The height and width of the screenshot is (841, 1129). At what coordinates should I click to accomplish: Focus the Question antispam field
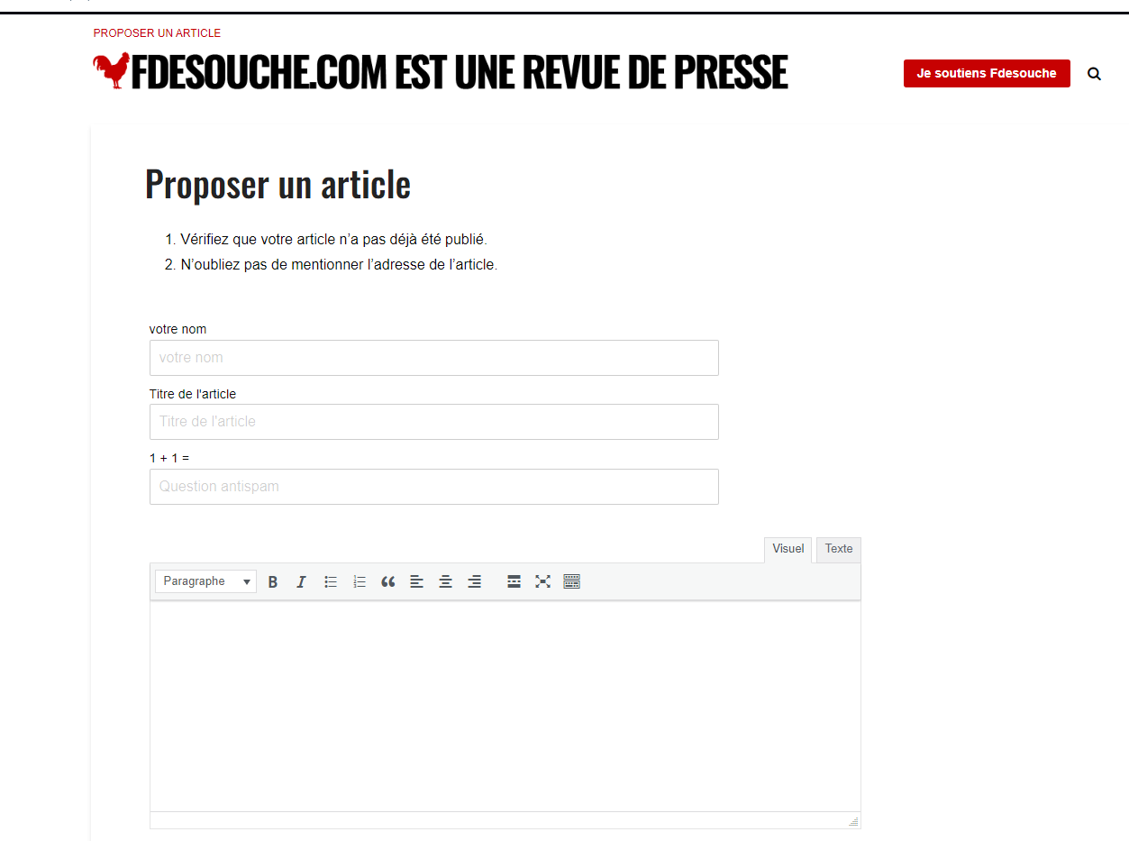click(x=434, y=487)
